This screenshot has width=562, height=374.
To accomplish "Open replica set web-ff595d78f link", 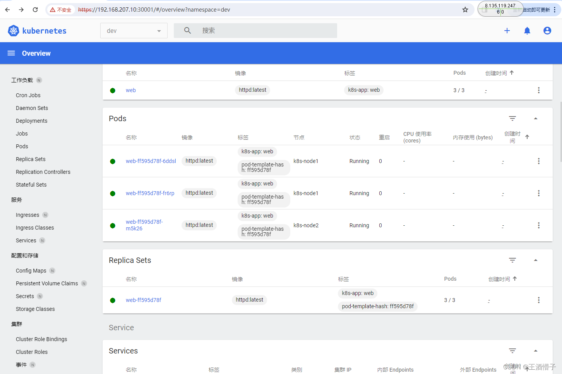I will point(144,300).
